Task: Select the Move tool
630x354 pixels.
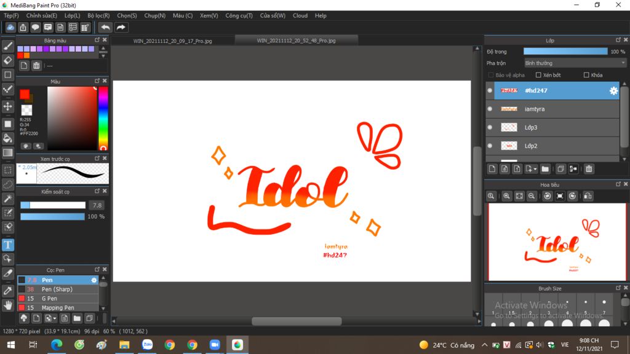Action: pos(7,106)
